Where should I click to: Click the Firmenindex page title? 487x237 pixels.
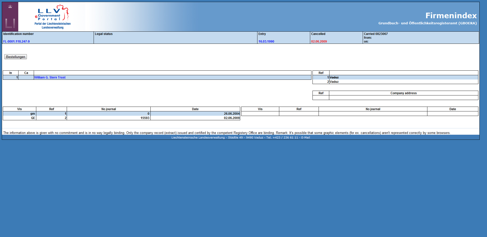pos(451,16)
